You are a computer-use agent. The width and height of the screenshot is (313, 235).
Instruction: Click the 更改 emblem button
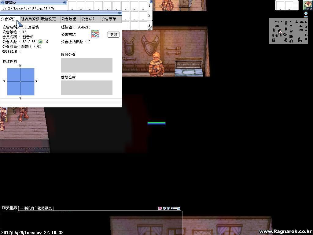113,34
